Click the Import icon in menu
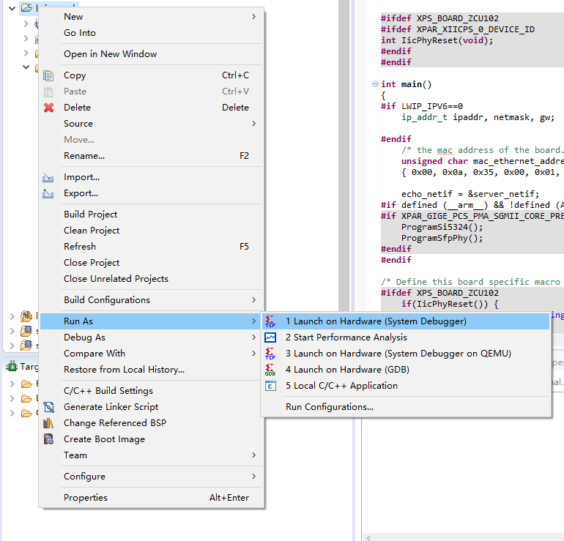The width and height of the screenshot is (564, 541). 49,177
